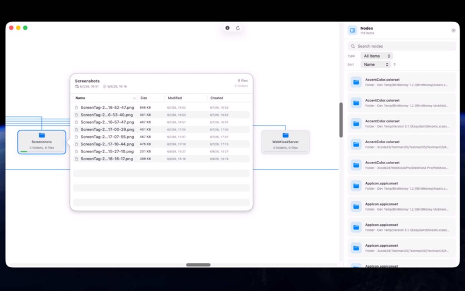Click the WebKioskServer node folder icon
The width and height of the screenshot is (465, 291).
(285, 136)
